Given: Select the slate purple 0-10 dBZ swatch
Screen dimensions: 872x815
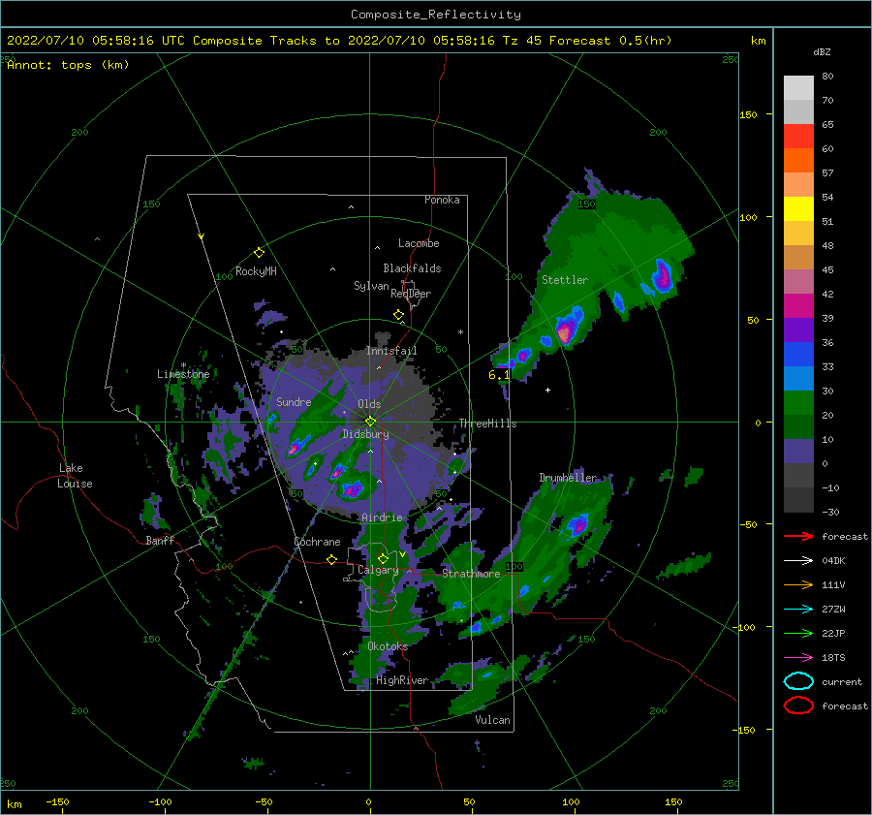Looking at the screenshot, I should 798,452.
